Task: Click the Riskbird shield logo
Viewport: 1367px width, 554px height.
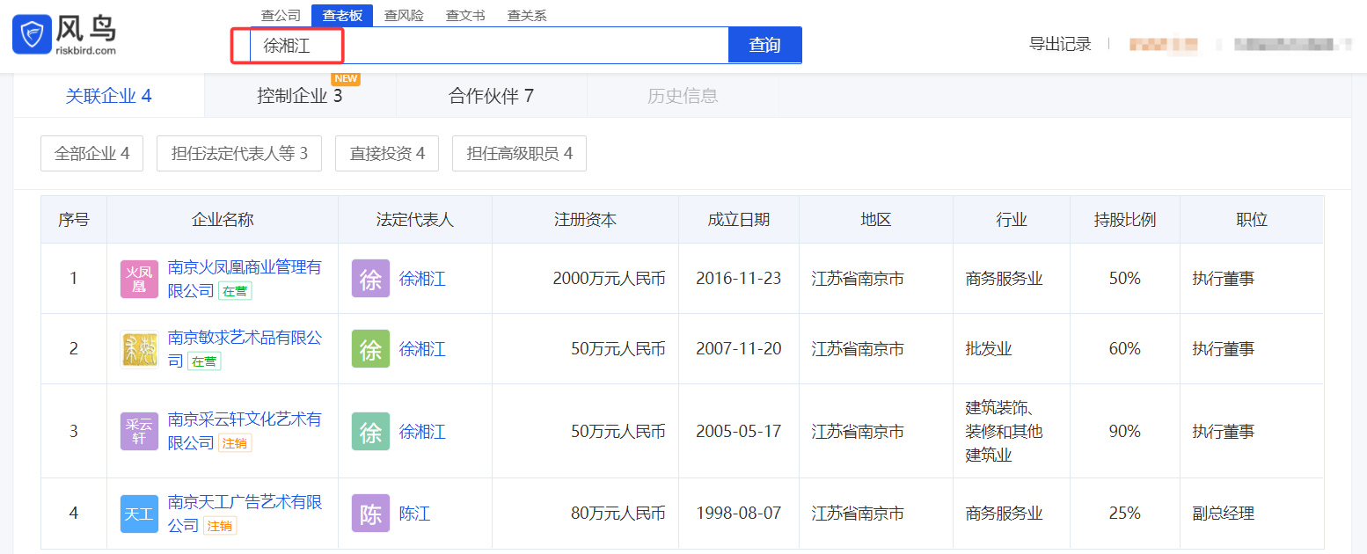Action: point(33,35)
